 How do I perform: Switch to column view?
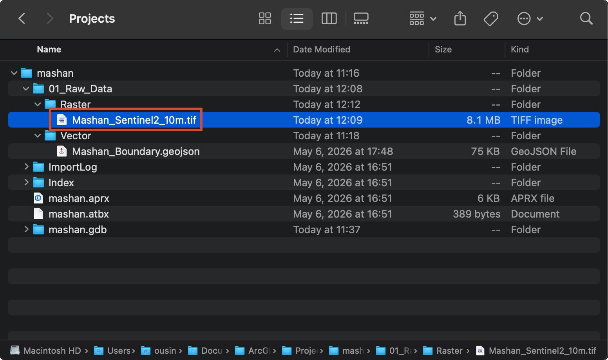(x=329, y=18)
